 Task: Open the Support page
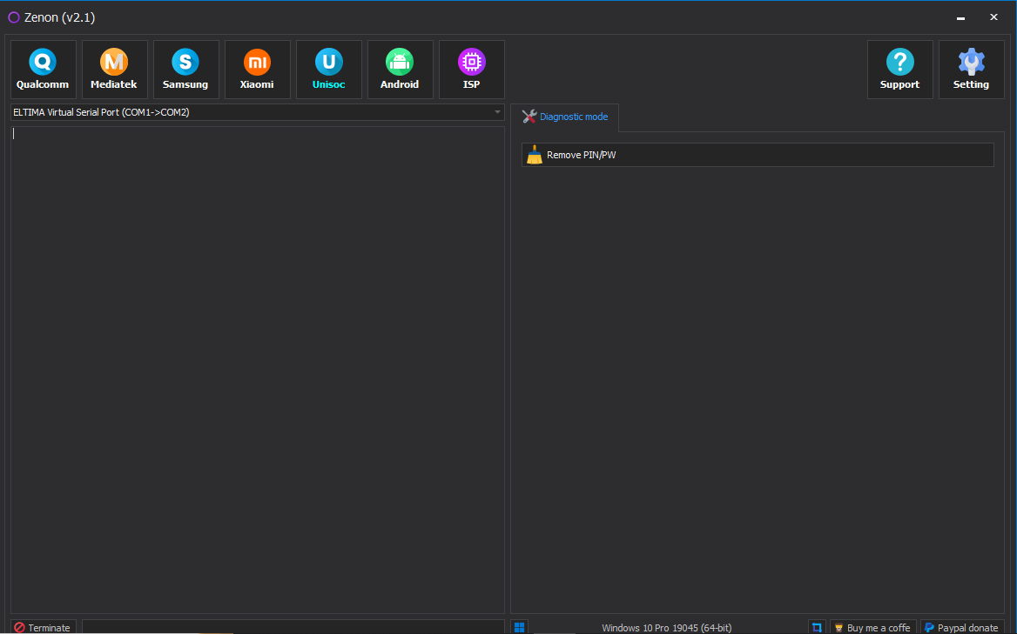pyautogui.click(x=899, y=70)
